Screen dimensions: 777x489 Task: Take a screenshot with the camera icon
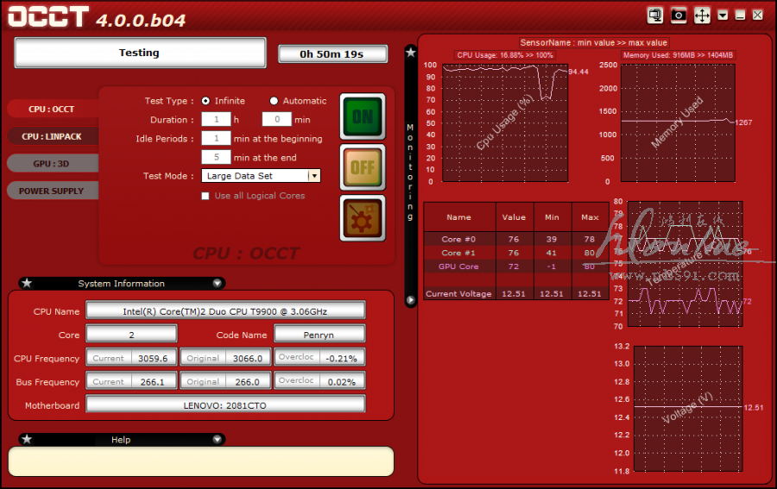679,15
